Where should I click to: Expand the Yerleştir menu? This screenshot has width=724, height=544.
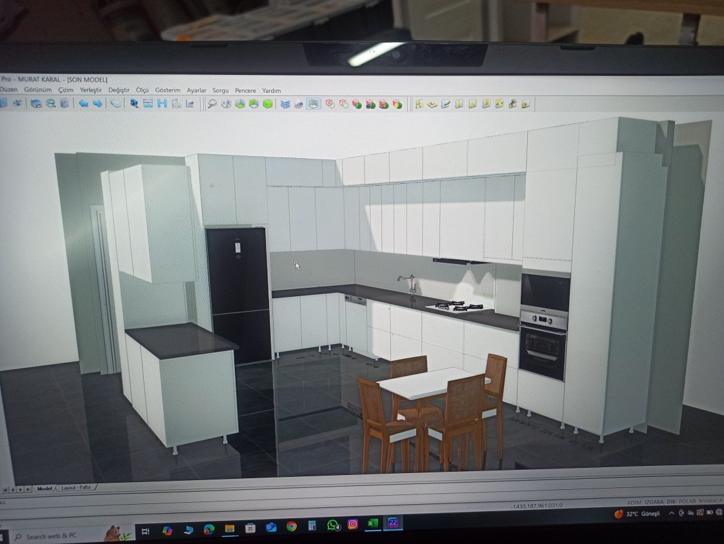91,90
